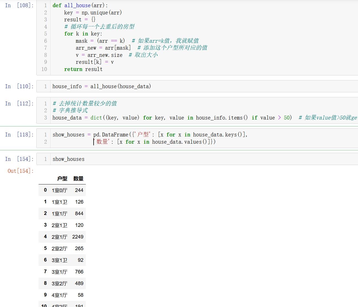The image size is (358, 307).
Task: Click the 'arr_new = arr[mask]' code line
Action: pos(103,48)
